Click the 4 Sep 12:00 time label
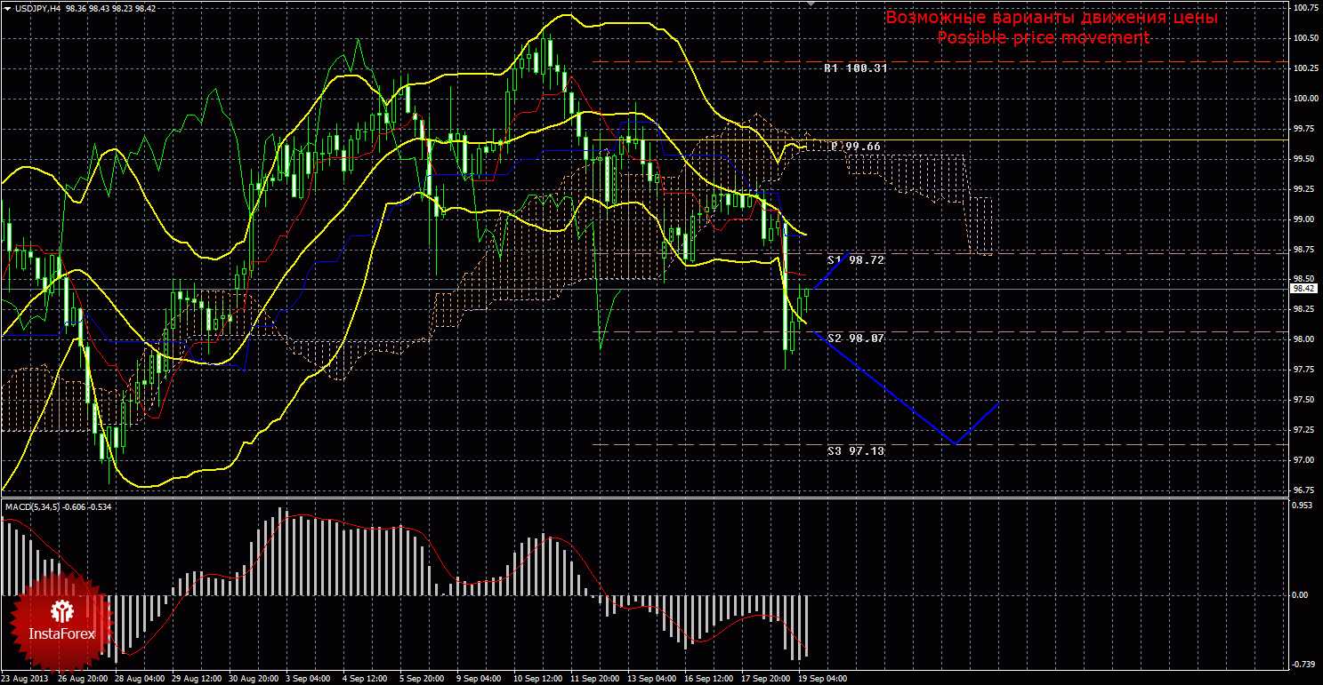This screenshot has width=1323, height=685. tap(367, 678)
